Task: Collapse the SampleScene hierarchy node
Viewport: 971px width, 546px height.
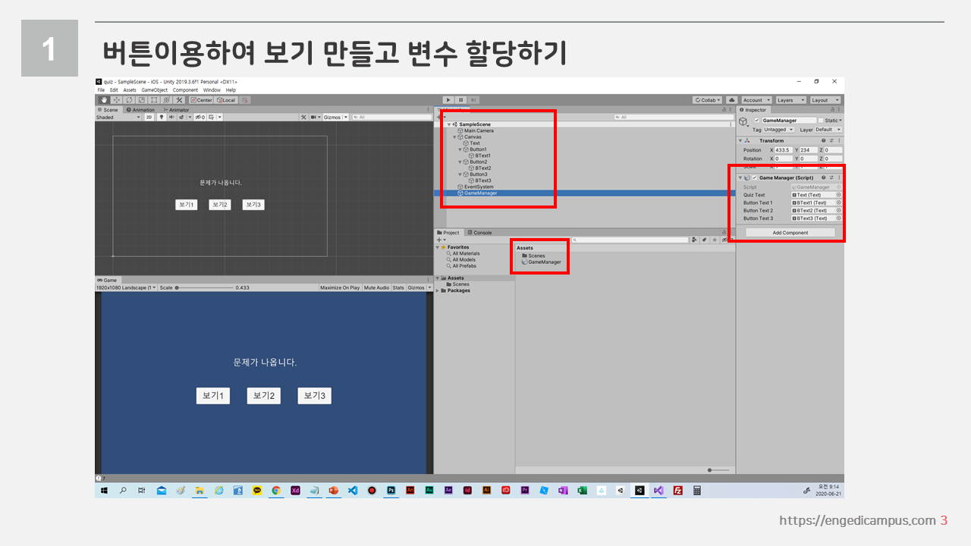Action: (x=449, y=124)
